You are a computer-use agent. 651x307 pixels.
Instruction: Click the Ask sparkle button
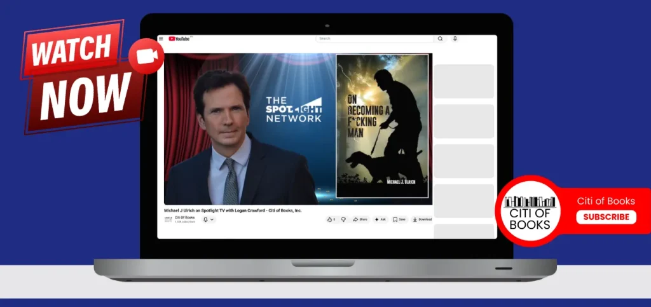380,219
